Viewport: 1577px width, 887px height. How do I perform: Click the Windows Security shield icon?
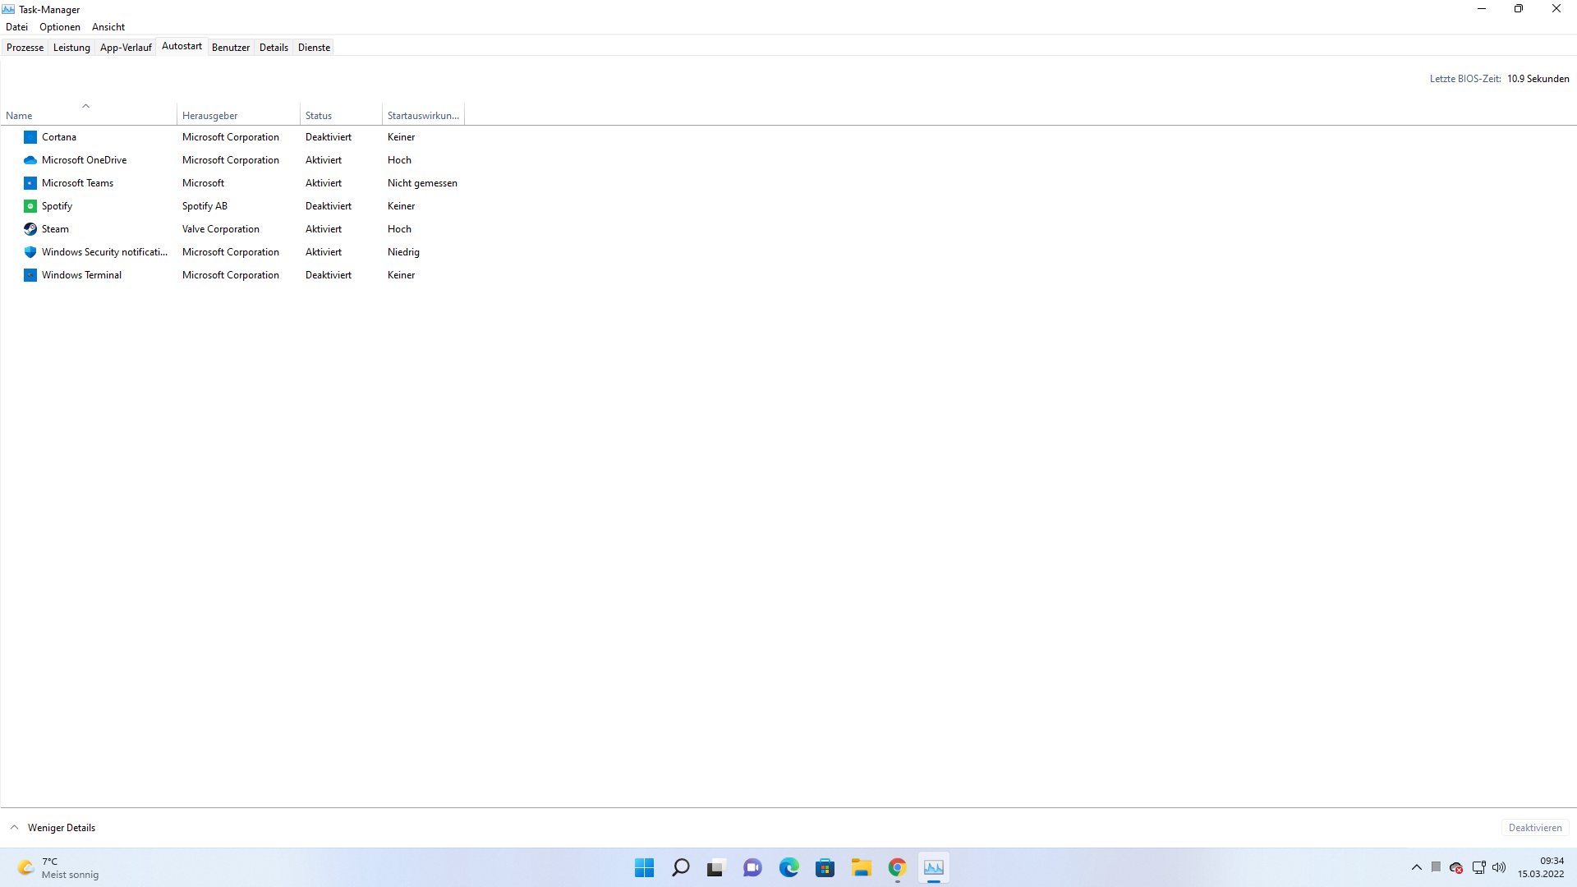tap(30, 252)
